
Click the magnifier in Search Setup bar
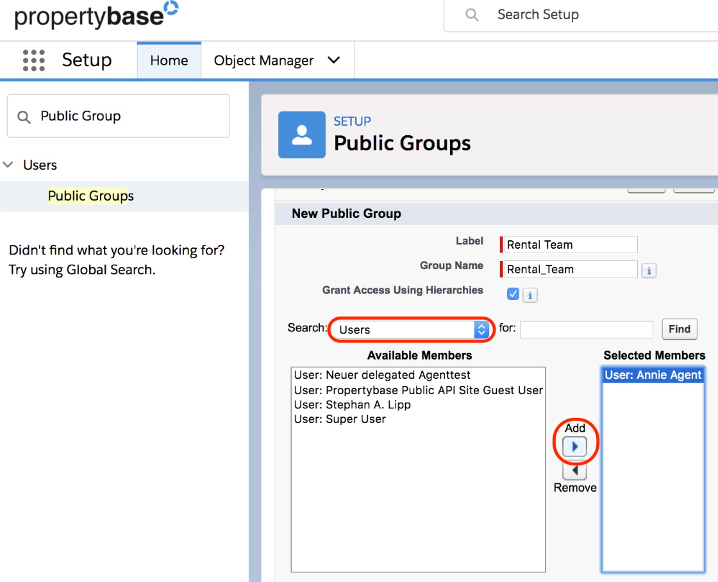pos(471,14)
